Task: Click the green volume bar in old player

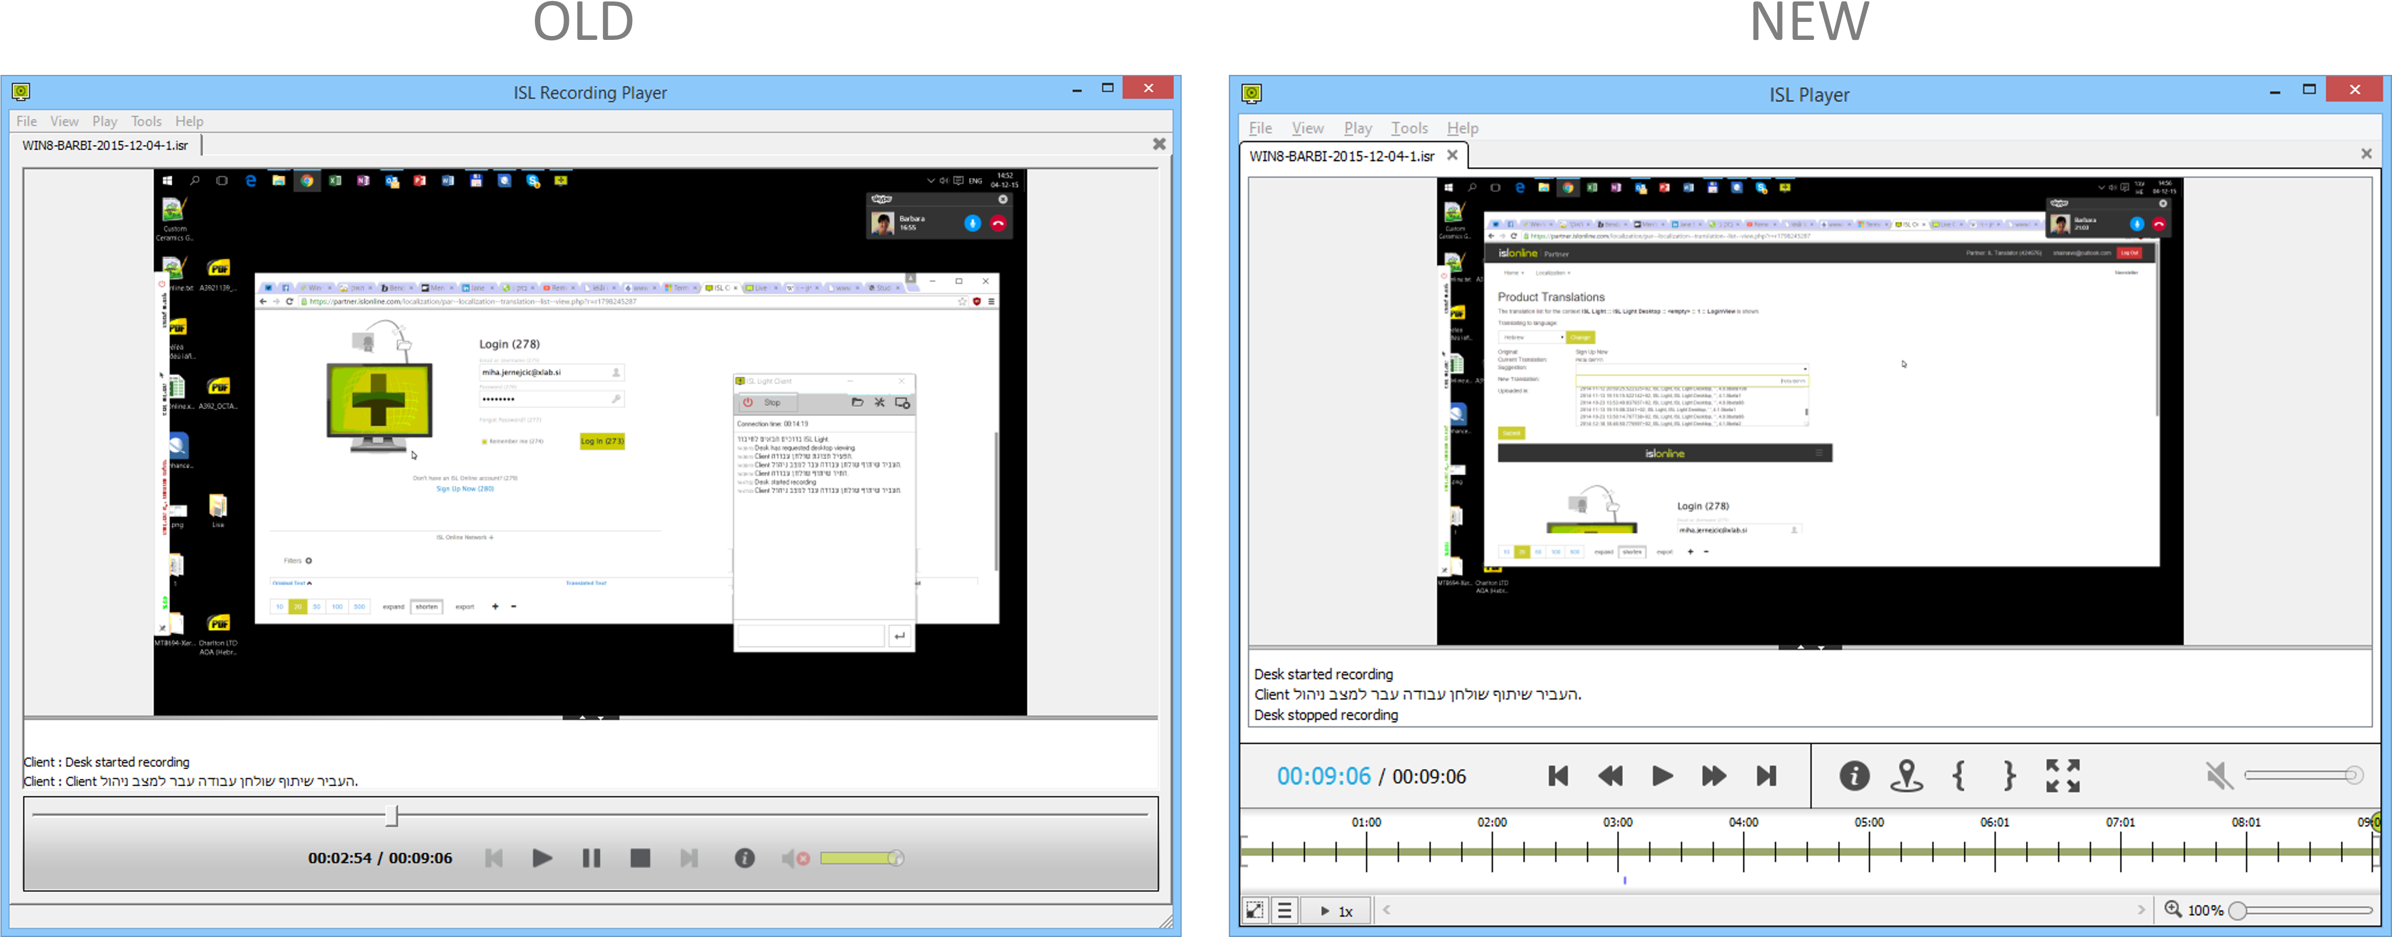Action: click(862, 858)
